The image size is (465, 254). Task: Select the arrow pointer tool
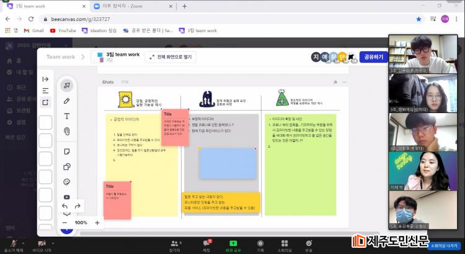tap(66, 85)
